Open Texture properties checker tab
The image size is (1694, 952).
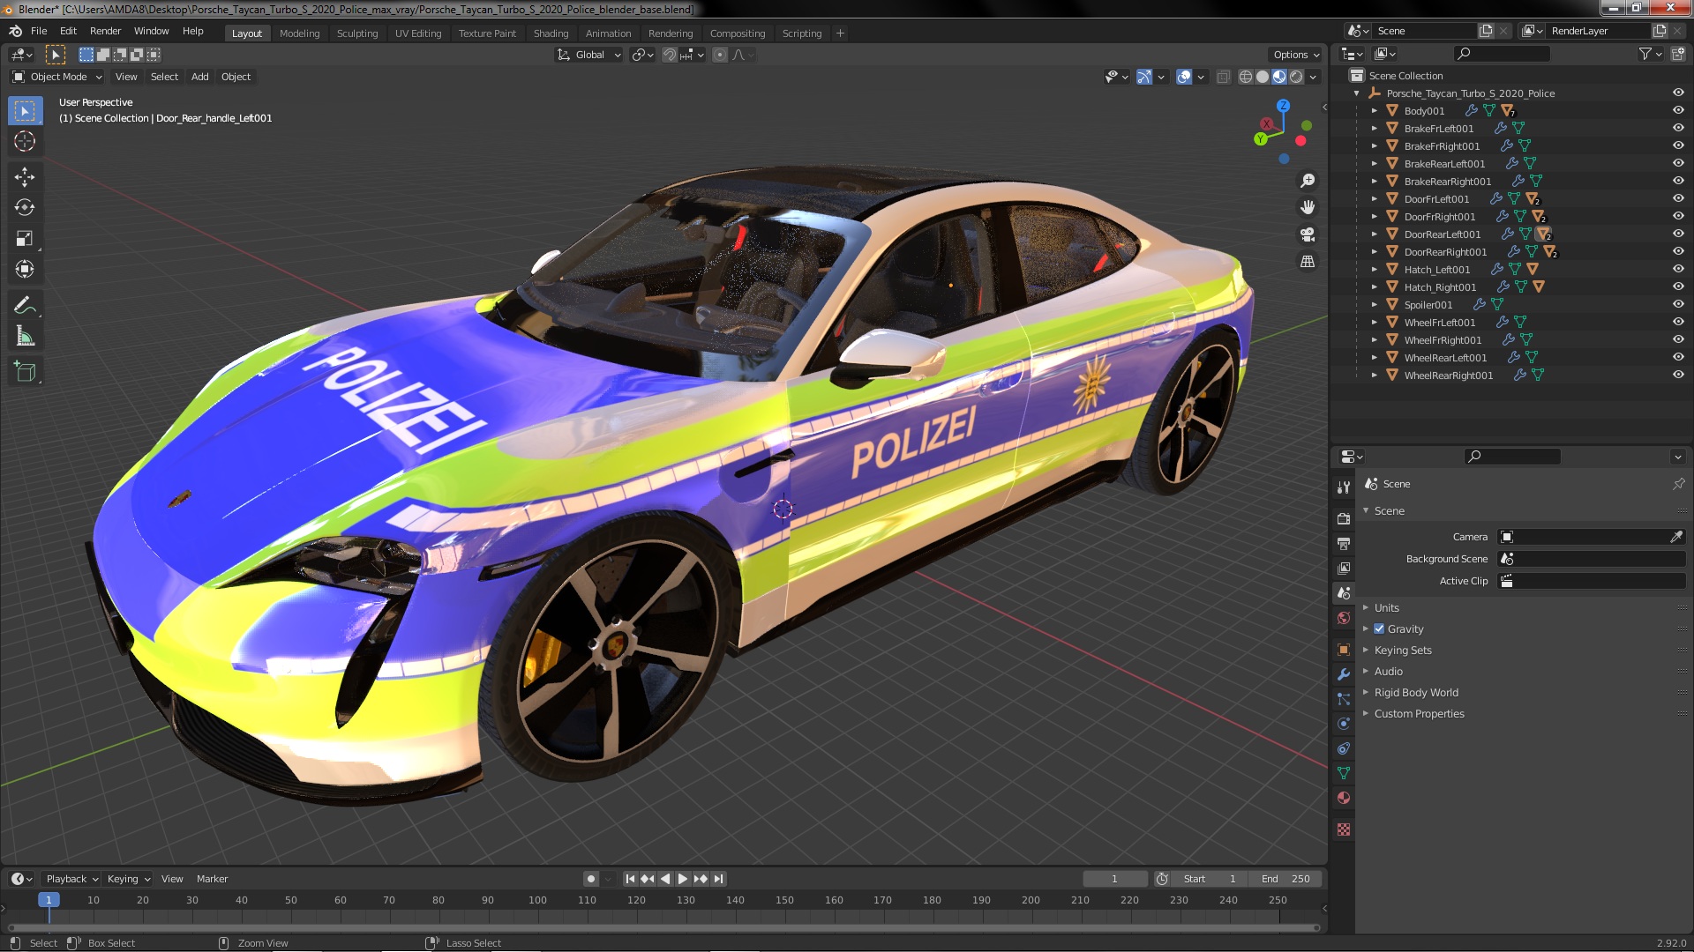(x=1344, y=829)
